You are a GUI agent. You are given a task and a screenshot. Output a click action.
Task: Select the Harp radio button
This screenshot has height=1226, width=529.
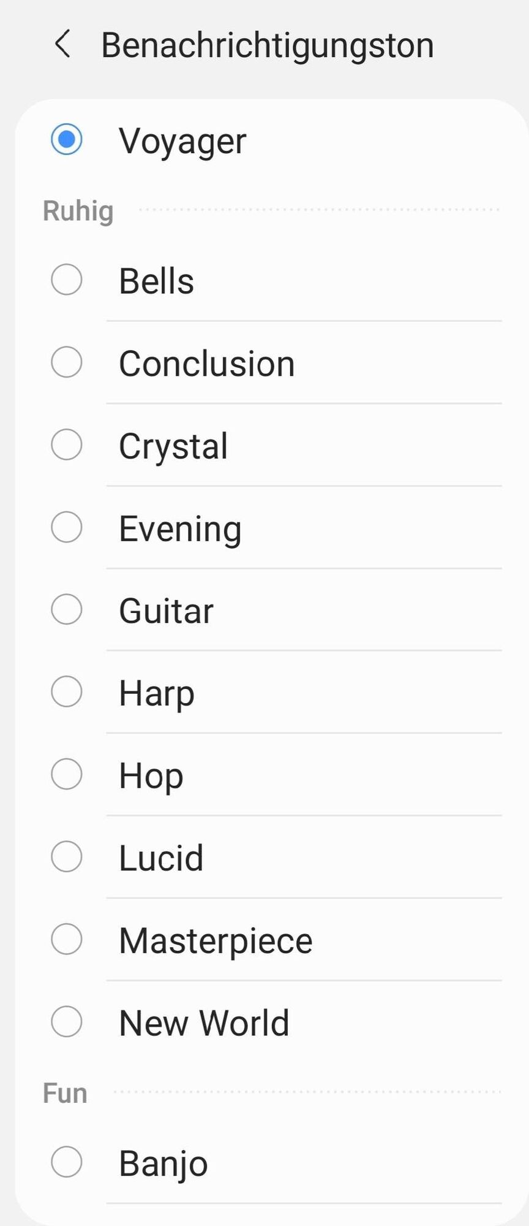pos(67,692)
